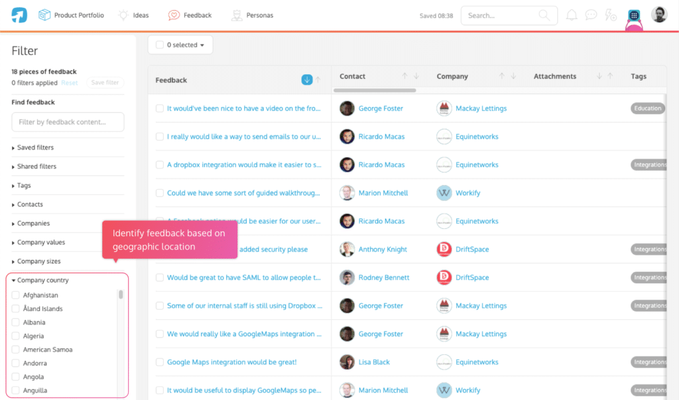The image size is (679, 400).
Task: Switch to the Personas tab
Action: tap(252, 15)
